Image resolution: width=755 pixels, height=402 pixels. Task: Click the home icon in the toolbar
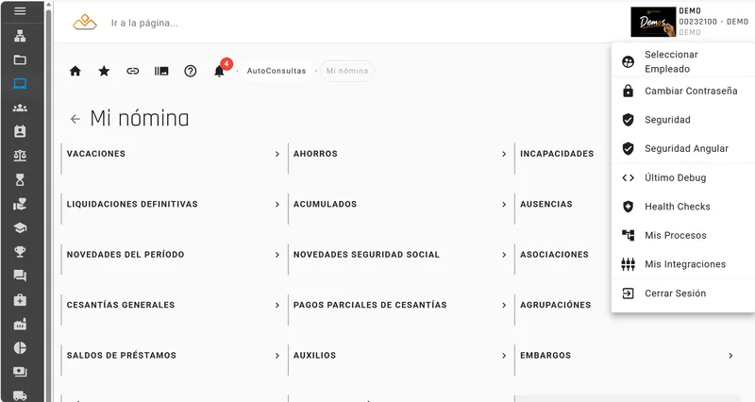point(75,72)
